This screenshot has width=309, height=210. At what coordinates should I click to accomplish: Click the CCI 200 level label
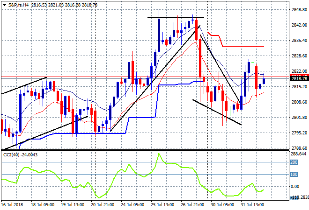click(x=294, y=162)
